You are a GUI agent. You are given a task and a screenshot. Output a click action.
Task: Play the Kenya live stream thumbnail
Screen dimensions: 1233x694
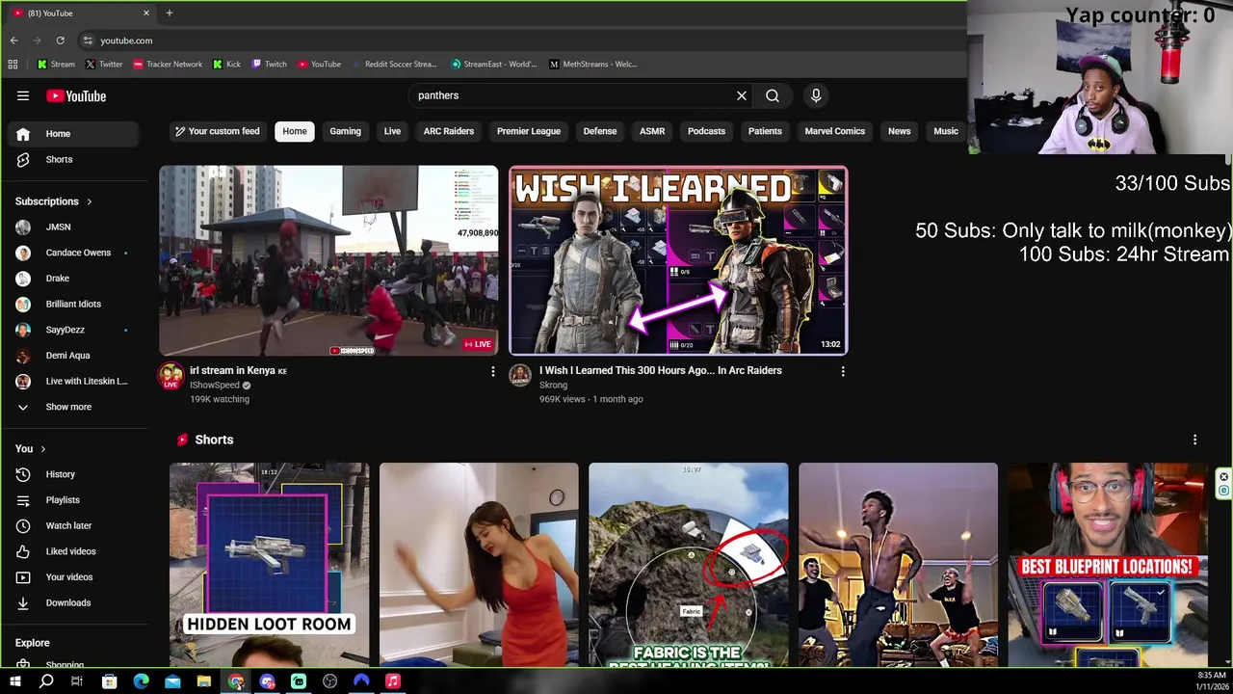click(328, 260)
